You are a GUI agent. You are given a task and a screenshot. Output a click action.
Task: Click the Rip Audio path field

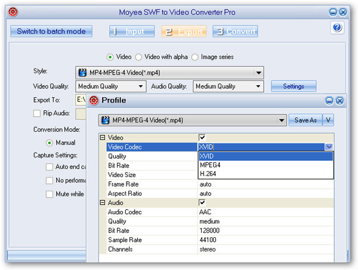pyautogui.click(x=81, y=114)
